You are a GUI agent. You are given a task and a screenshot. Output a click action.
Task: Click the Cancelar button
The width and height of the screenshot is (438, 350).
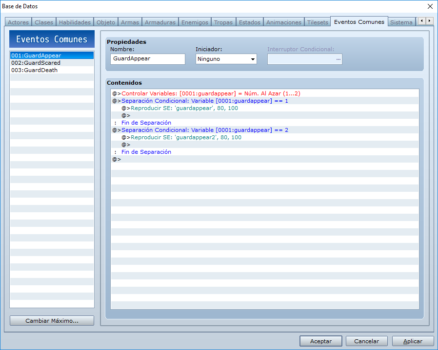pyautogui.click(x=366, y=341)
